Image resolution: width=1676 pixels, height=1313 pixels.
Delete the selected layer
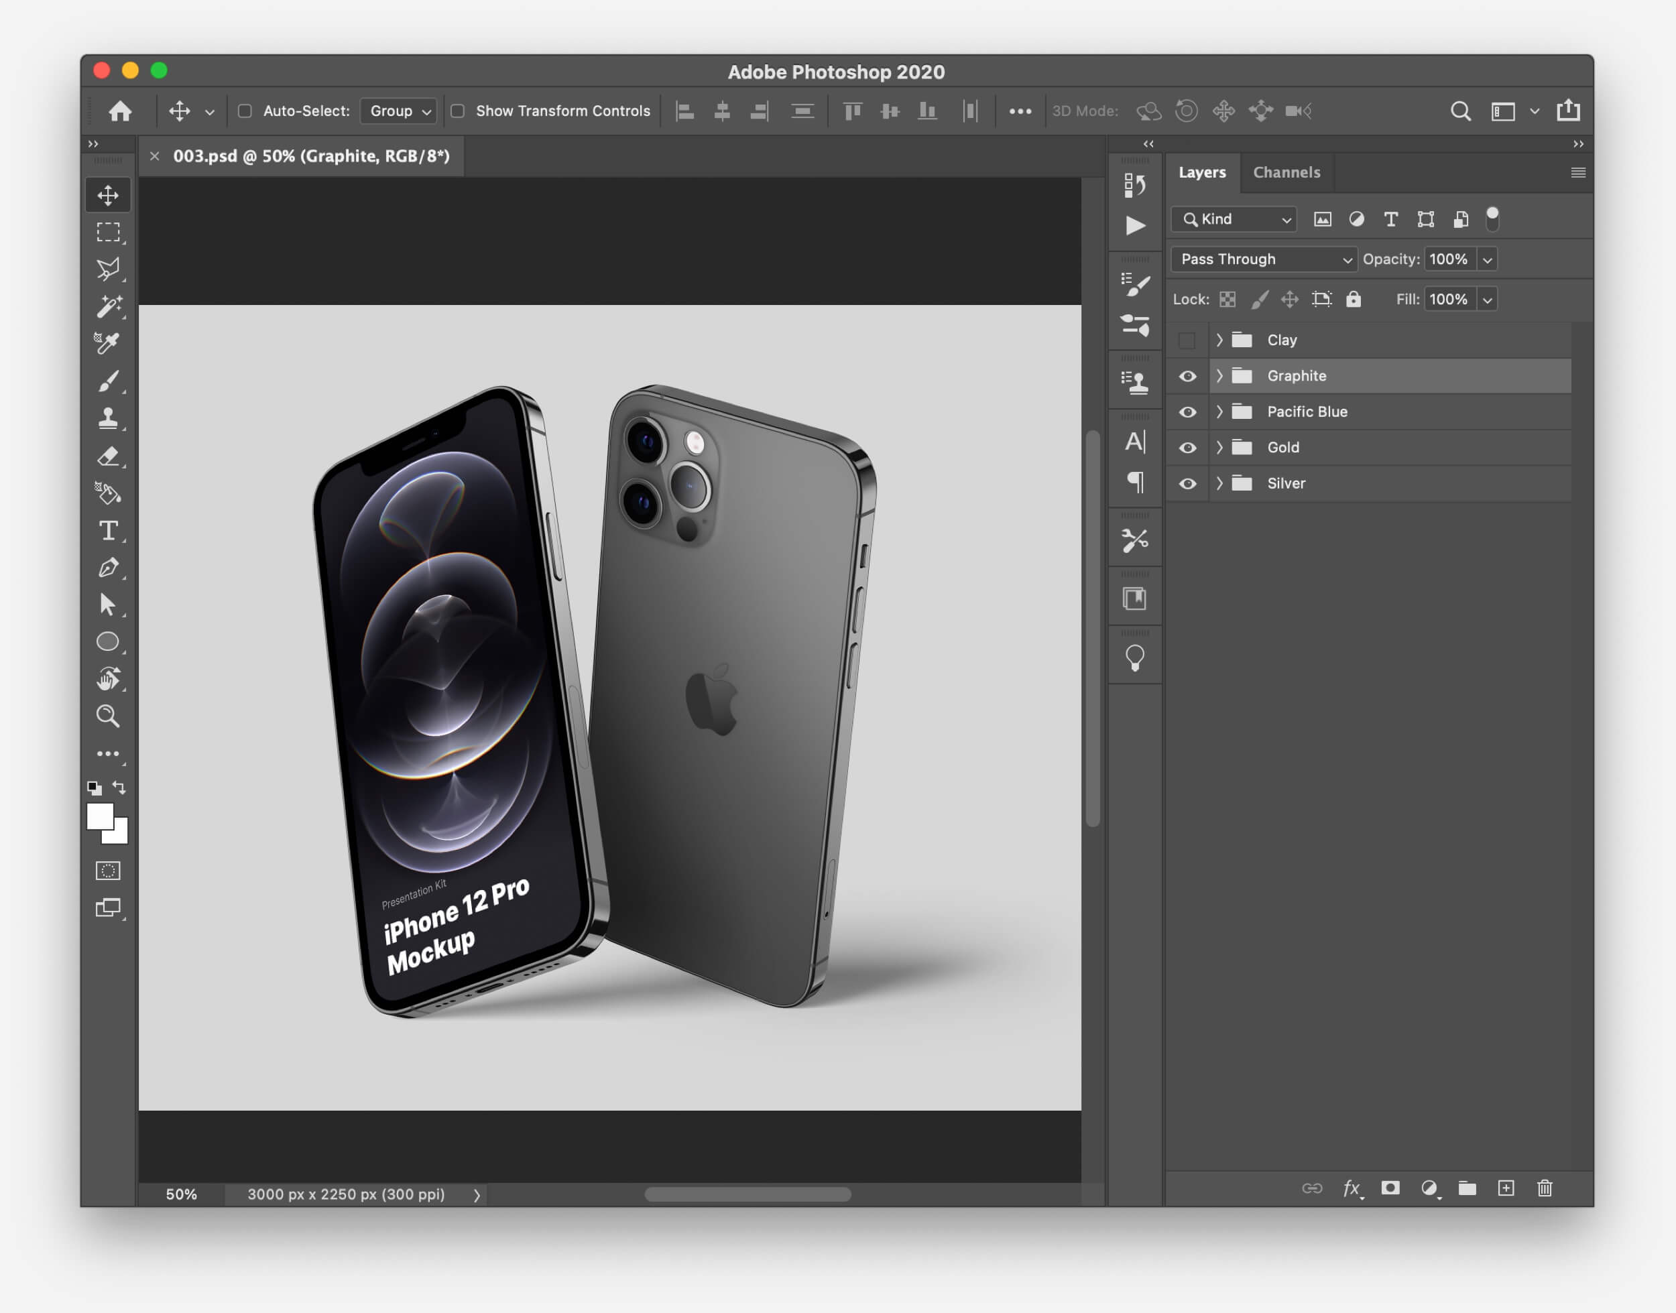tap(1545, 1188)
